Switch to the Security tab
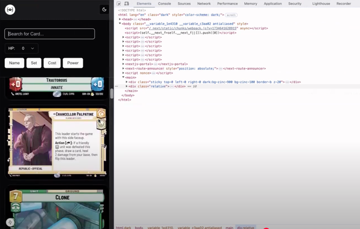 pyautogui.click(x=295, y=4)
